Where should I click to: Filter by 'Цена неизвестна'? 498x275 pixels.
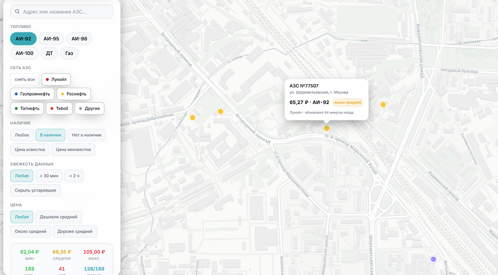73,149
